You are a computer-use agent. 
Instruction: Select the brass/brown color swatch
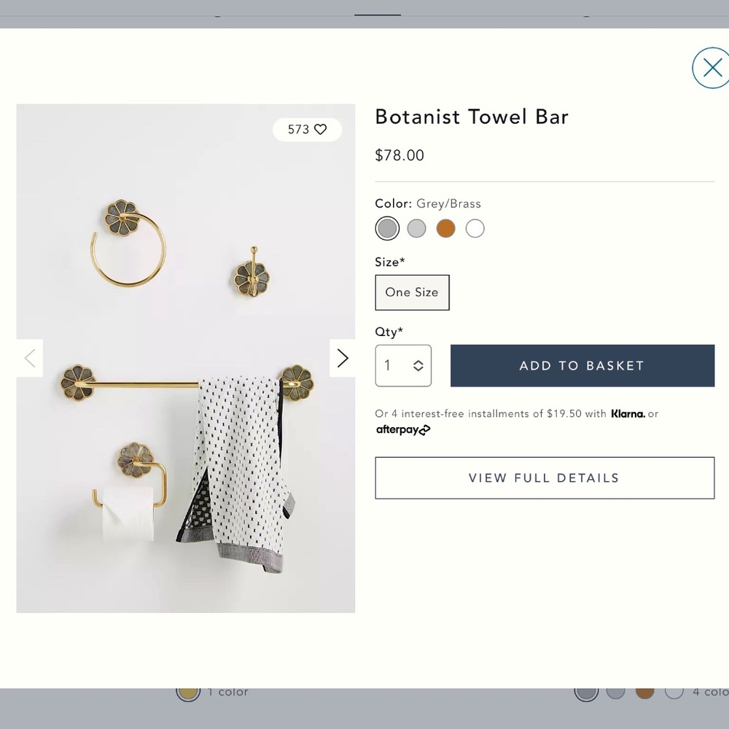coord(445,228)
